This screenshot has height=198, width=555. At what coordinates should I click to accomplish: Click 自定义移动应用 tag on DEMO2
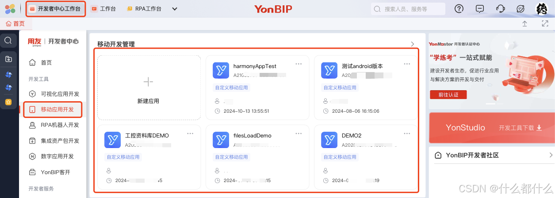[340, 157]
